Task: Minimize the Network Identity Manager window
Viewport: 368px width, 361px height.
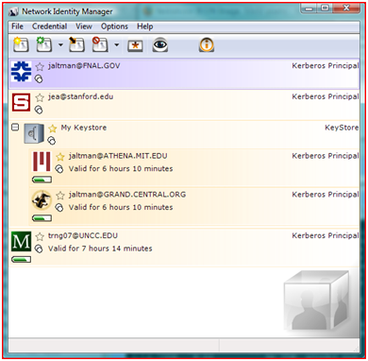Action: pos(309,9)
